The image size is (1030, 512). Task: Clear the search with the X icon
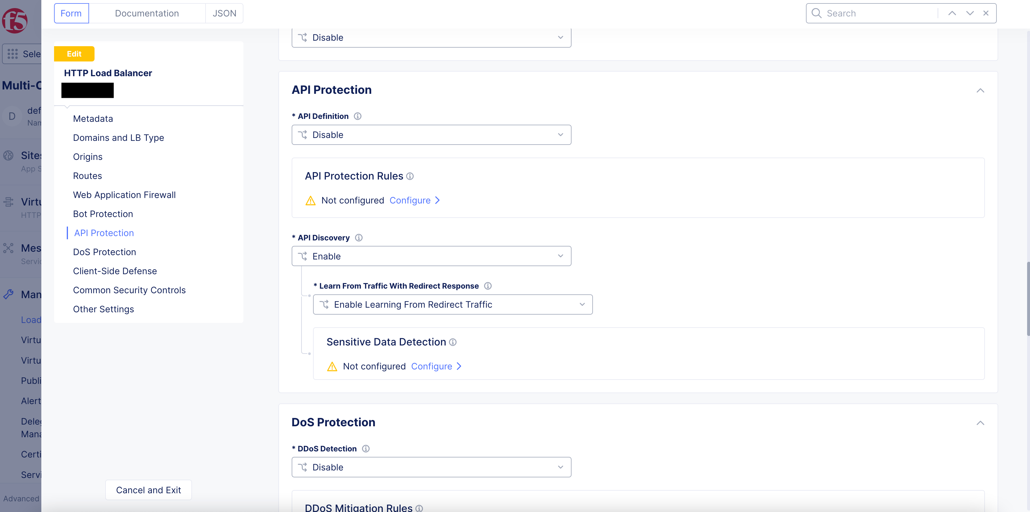pos(985,13)
